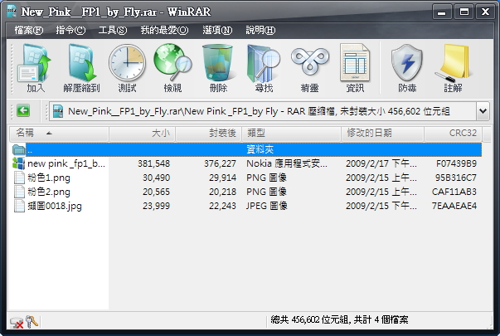The image size is (500, 336).
Task: Select file new pink _fp1_b...
Action: click(x=66, y=163)
